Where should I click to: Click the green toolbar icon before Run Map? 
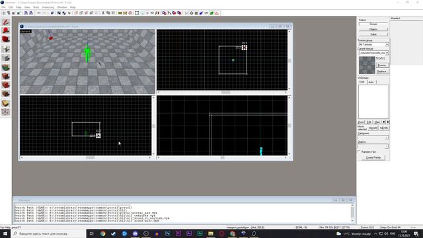click(211, 13)
